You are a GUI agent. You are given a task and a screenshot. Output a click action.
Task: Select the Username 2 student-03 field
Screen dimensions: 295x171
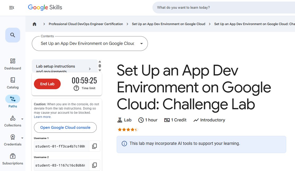[61, 165]
